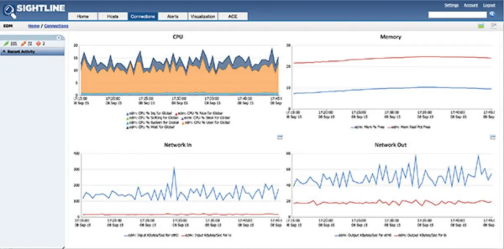Image resolution: width=504 pixels, height=249 pixels.
Task: Click the green chart icon in the breadcrumb bar
Action: (481, 26)
